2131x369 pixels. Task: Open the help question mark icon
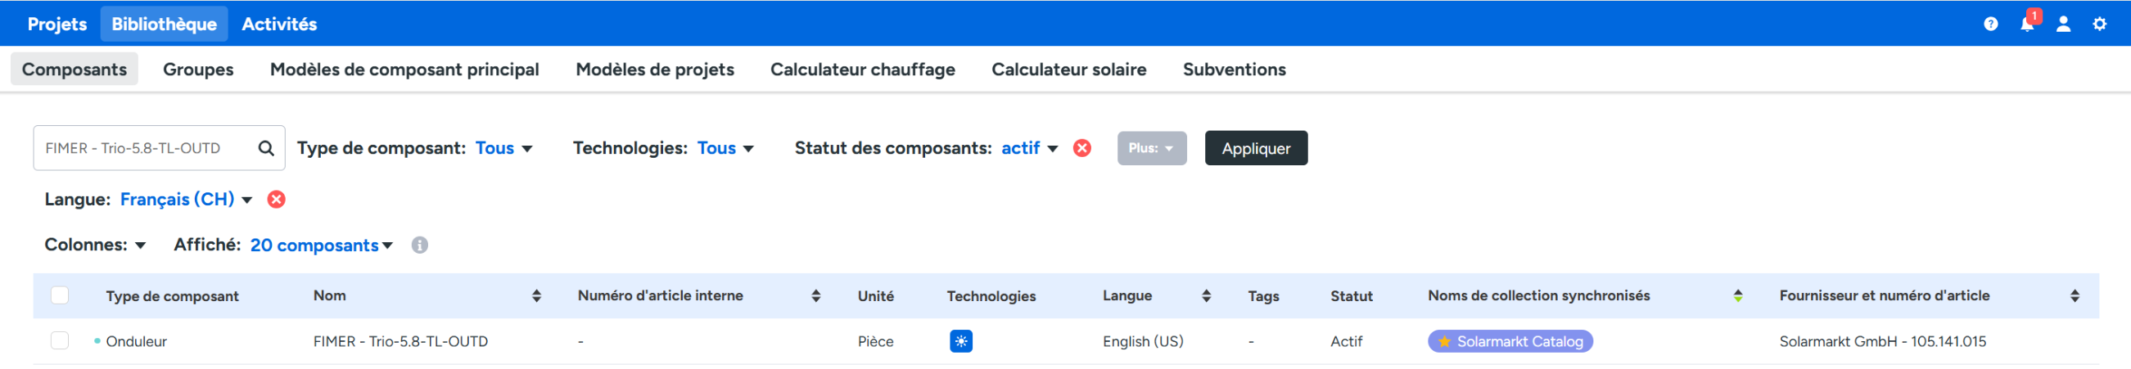[x=1990, y=24]
